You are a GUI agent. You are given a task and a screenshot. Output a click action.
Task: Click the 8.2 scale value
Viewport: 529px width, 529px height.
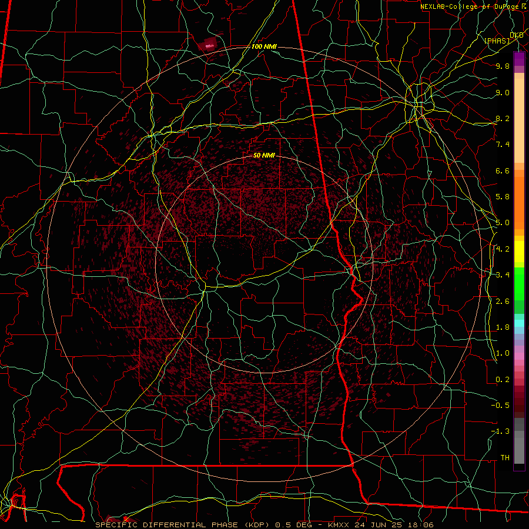click(x=503, y=118)
